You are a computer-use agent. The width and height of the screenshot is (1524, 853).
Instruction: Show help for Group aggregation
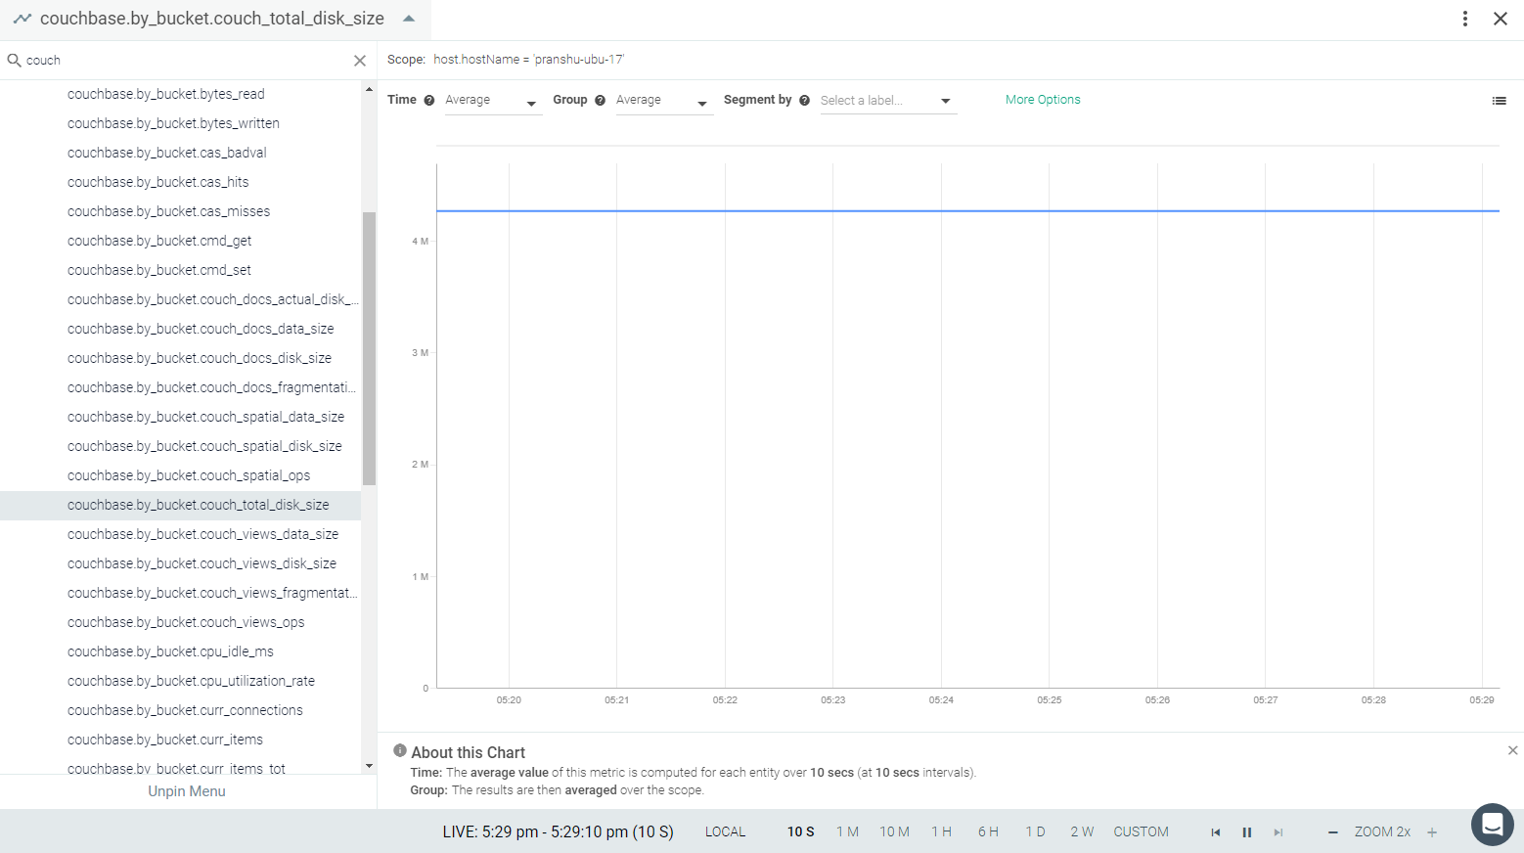[x=601, y=100]
